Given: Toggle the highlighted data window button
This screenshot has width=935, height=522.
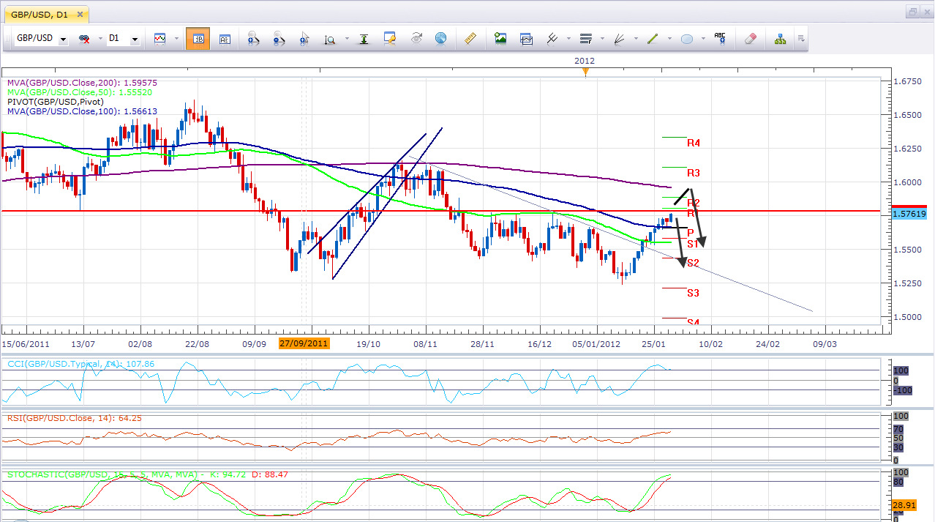Looking at the screenshot, I should click(198, 39).
